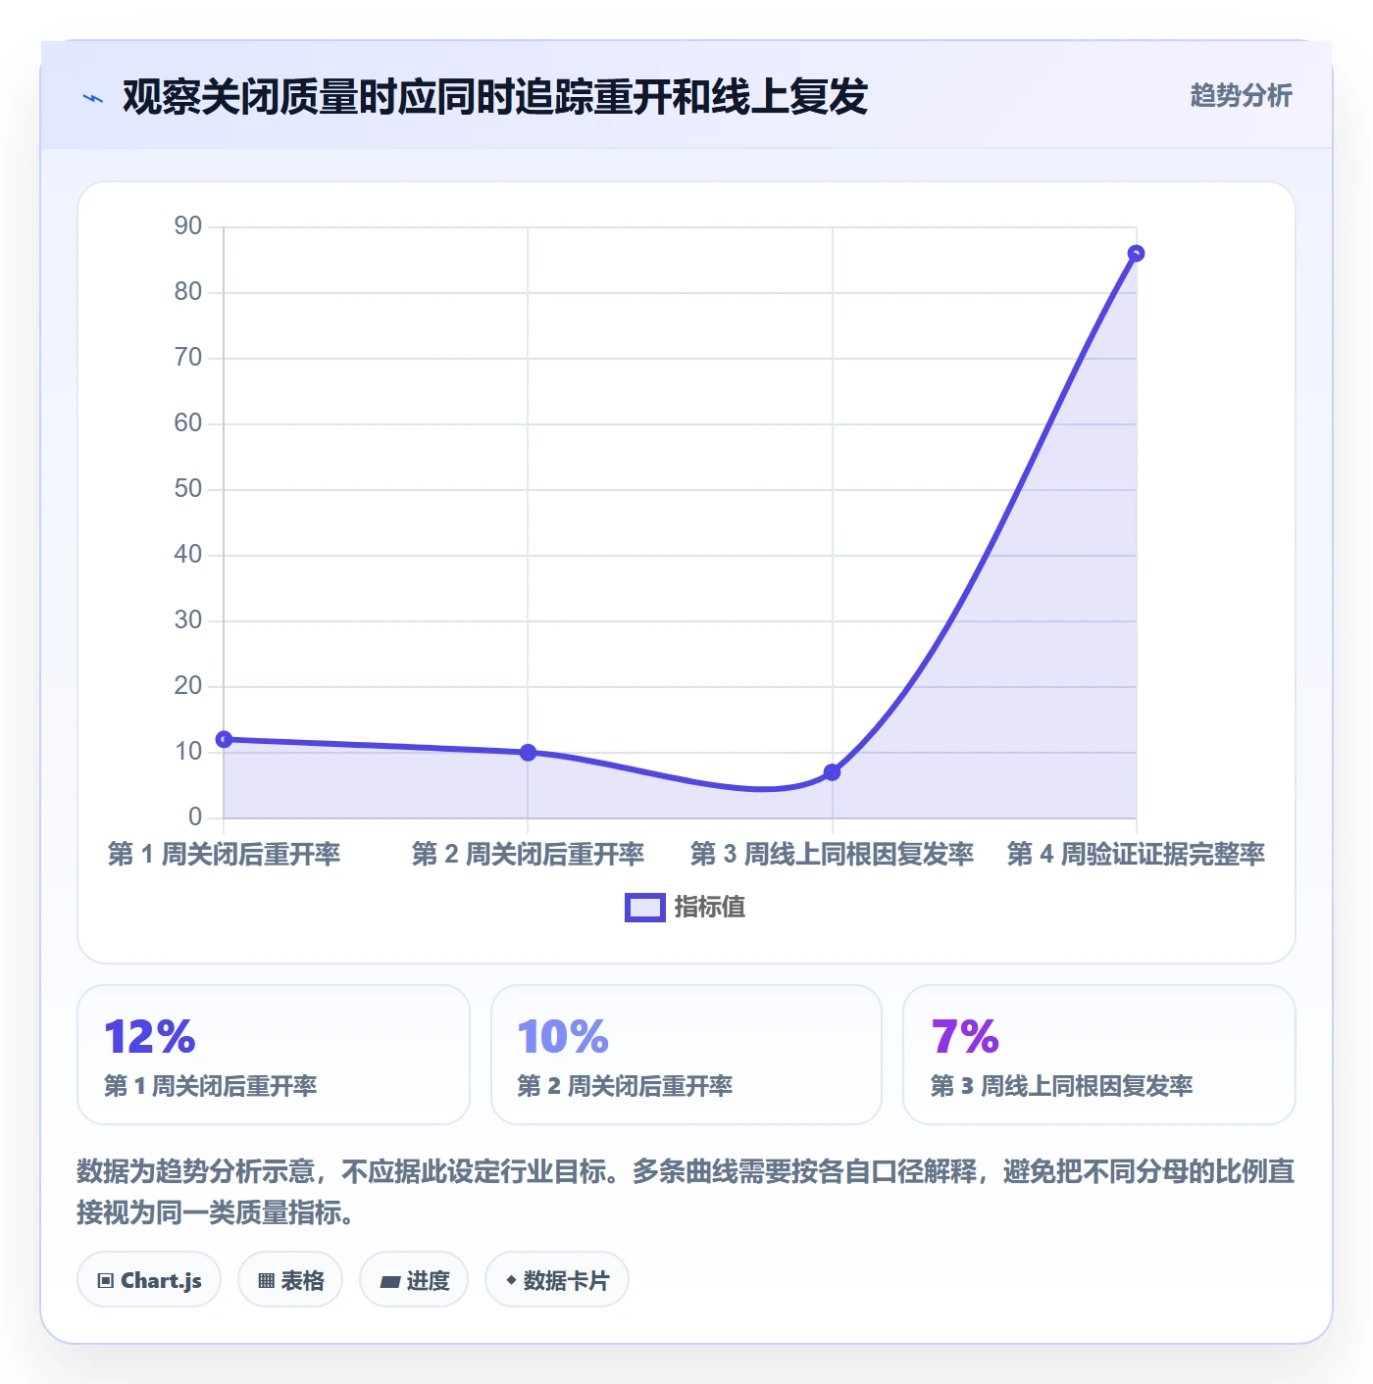Click the diamond icon in 数据卡片 chip
This screenshot has width=1373, height=1384.
click(511, 1280)
